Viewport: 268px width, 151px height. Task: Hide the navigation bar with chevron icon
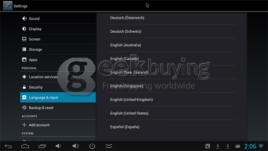tap(109, 146)
